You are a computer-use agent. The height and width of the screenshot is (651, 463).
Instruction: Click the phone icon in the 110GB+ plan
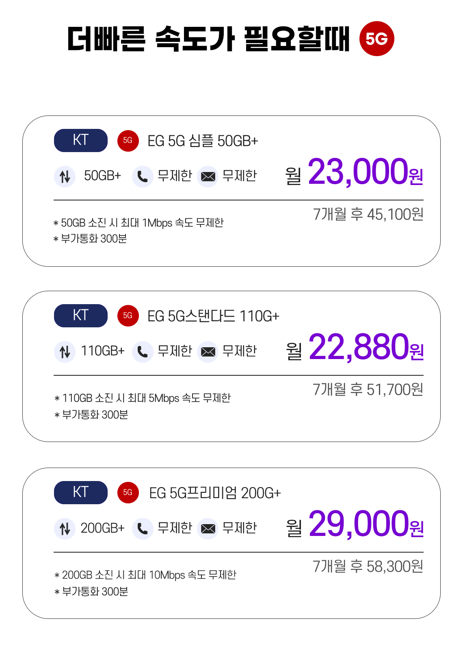[x=143, y=352]
